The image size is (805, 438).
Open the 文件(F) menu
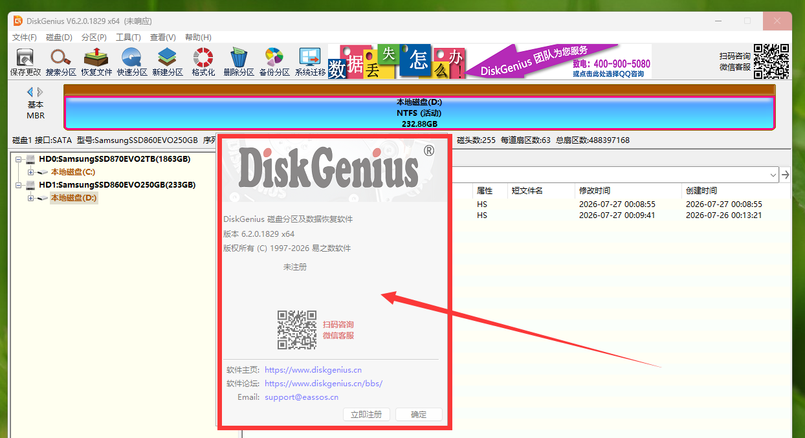(x=25, y=38)
